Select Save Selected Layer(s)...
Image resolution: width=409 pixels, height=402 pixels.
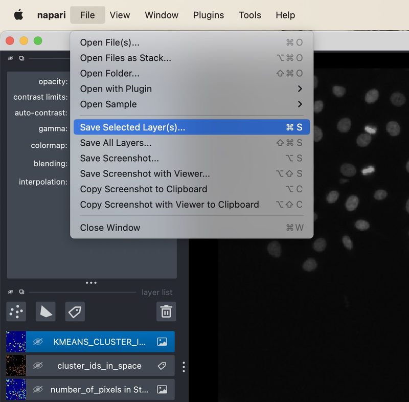pyautogui.click(x=192, y=127)
